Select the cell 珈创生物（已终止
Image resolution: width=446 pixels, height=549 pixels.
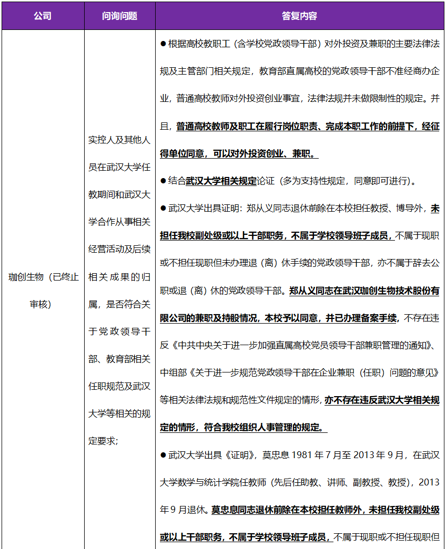44,277
